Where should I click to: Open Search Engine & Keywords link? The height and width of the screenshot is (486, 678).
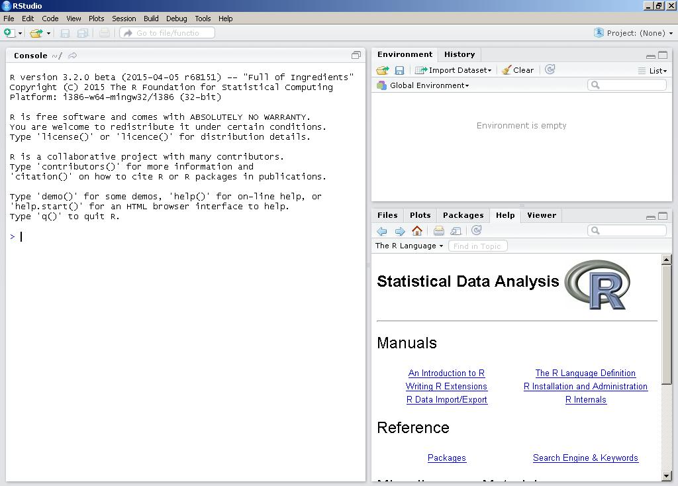click(585, 458)
